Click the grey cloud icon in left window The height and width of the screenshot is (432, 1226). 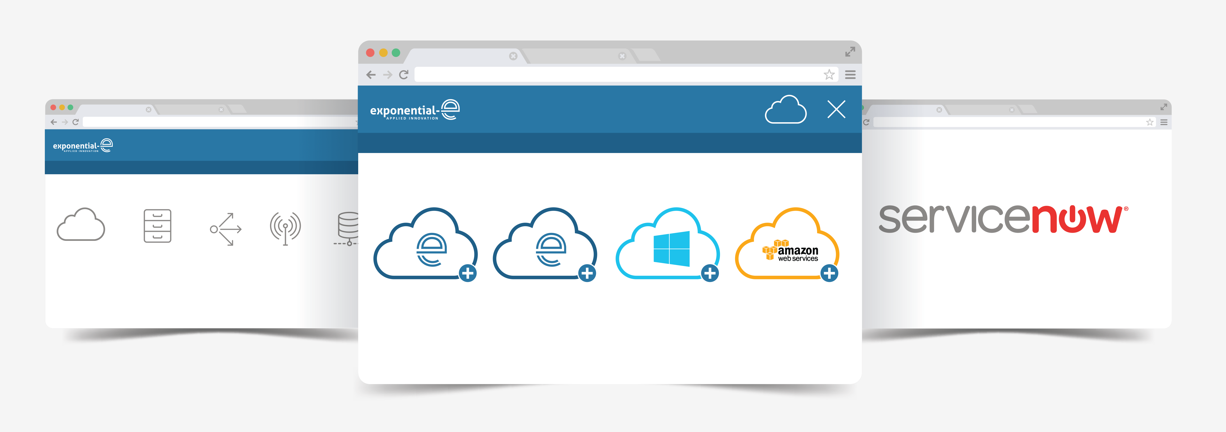81,224
